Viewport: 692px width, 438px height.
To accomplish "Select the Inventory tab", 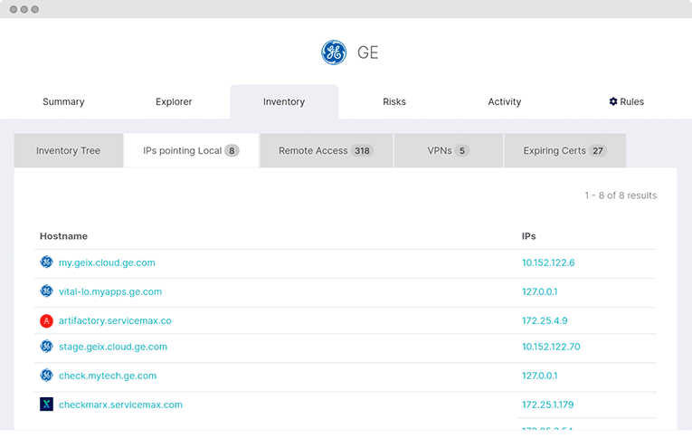I will 284,102.
